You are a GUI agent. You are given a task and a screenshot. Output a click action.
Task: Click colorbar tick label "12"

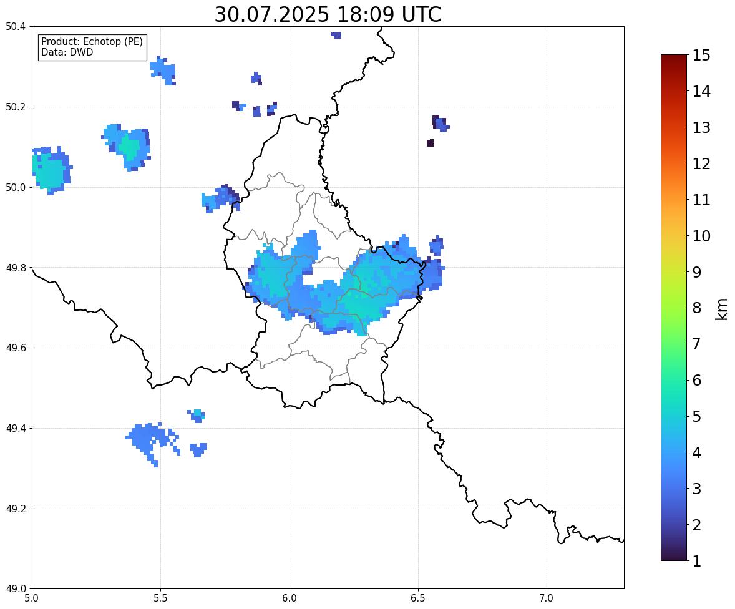pos(701,163)
